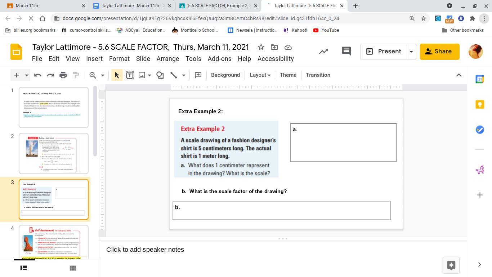The height and width of the screenshot is (277, 492).
Task: Click the Redo arrow
Action: 50,75
